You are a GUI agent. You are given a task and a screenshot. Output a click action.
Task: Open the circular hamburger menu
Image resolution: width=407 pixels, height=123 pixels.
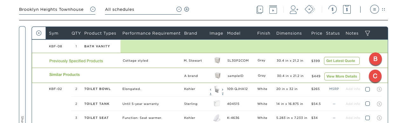375,10
